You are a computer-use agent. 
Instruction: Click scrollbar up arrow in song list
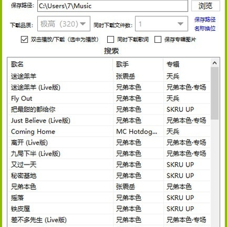pyautogui.click(x=214, y=63)
